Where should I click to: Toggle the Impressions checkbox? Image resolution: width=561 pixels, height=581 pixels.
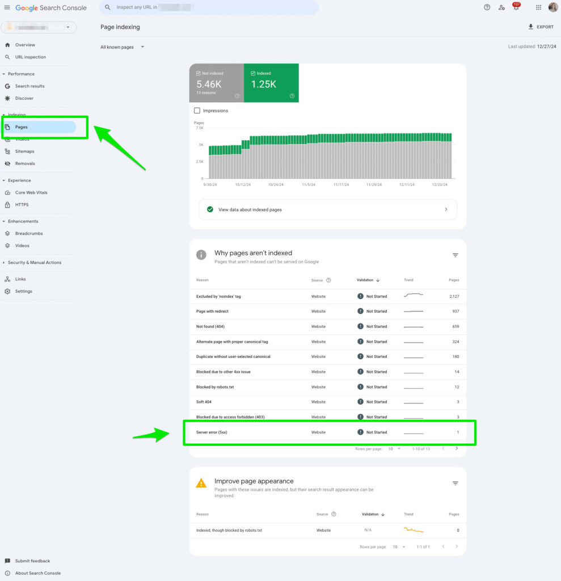click(x=197, y=111)
